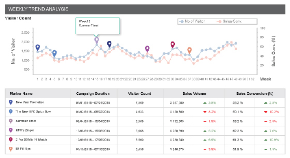Click the visitor count for Summer Time! row

pos(140,122)
